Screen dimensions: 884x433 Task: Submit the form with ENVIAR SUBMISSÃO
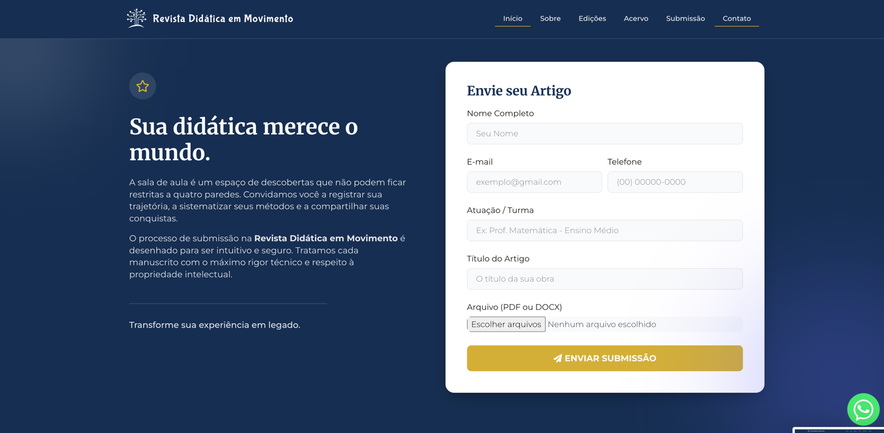[x=604, y=358]
